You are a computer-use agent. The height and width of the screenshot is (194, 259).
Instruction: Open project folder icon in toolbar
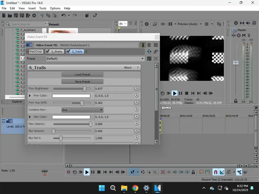pyautogui.click(x=10, y=15)
